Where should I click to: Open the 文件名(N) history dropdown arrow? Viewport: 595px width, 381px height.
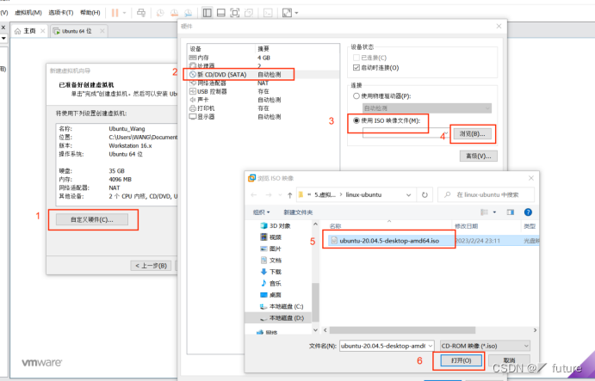(430, 346)
